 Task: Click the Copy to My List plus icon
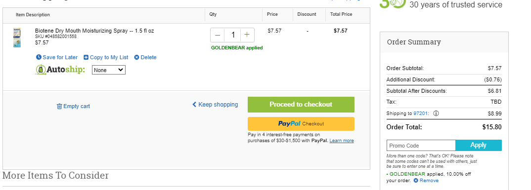point(86,57)
